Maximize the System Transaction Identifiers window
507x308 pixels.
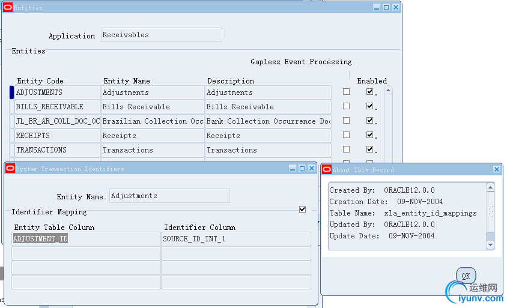pos(302,168)
